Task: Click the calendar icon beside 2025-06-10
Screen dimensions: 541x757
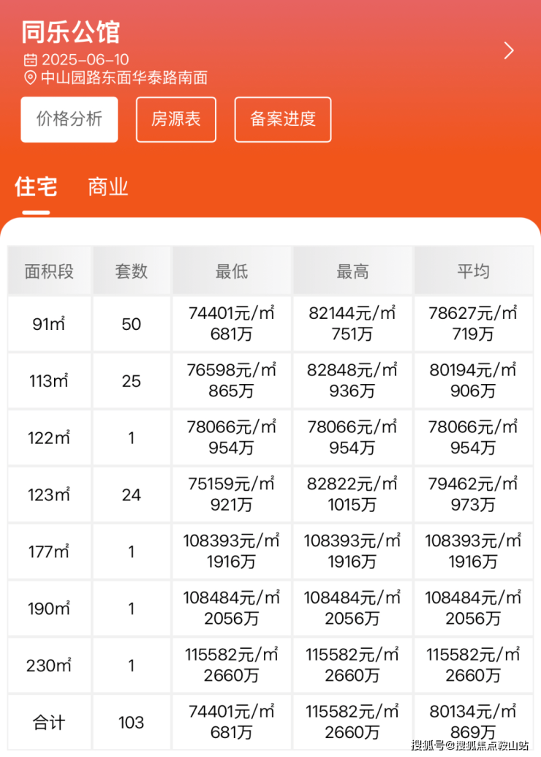Action: click(30, 60)
